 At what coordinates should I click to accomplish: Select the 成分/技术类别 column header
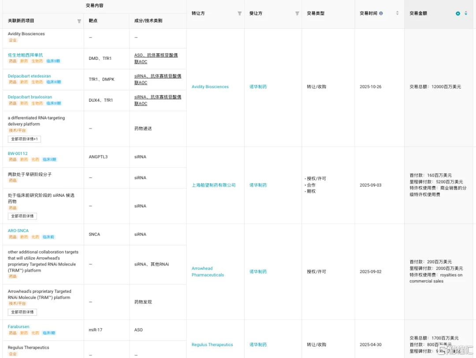(x=148, y=21)
